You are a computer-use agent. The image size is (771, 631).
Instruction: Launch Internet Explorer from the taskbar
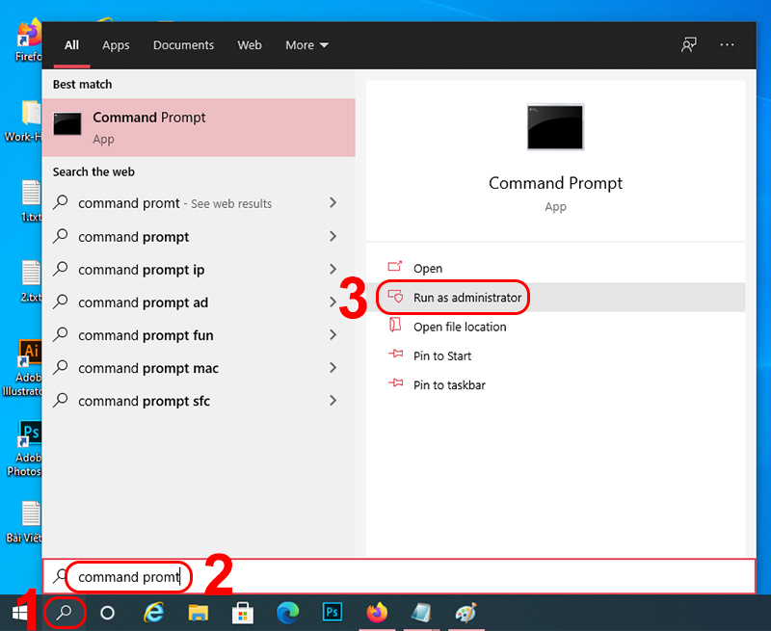(153, 613)
